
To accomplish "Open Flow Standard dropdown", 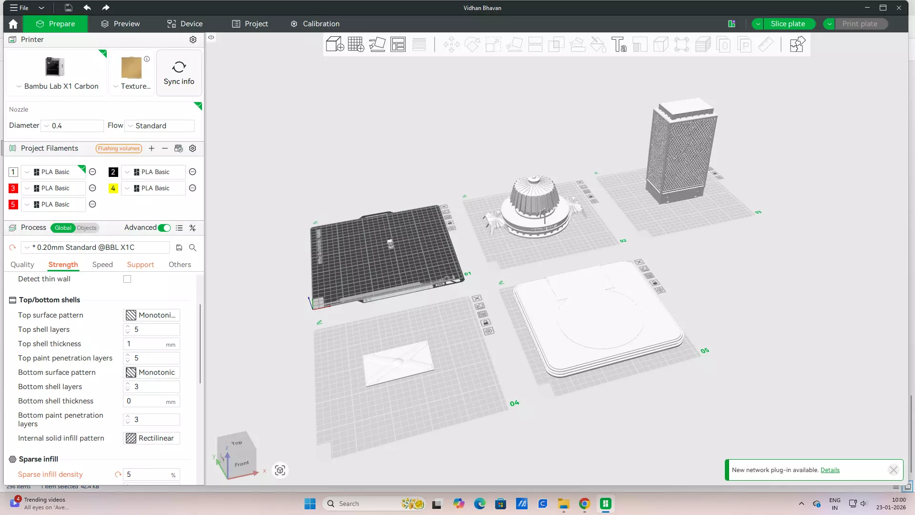I will [160, 126].
